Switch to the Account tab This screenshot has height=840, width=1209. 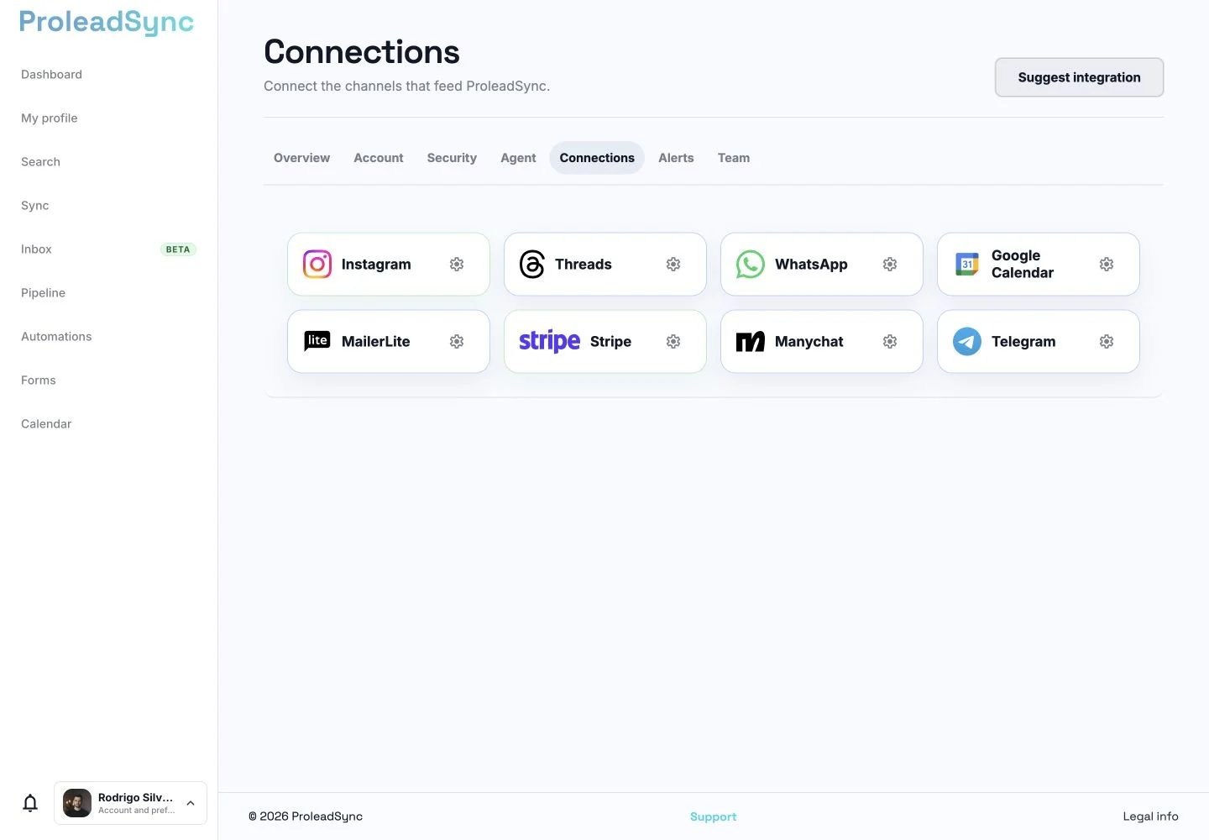pyautogui.click(x=379, y=158)
